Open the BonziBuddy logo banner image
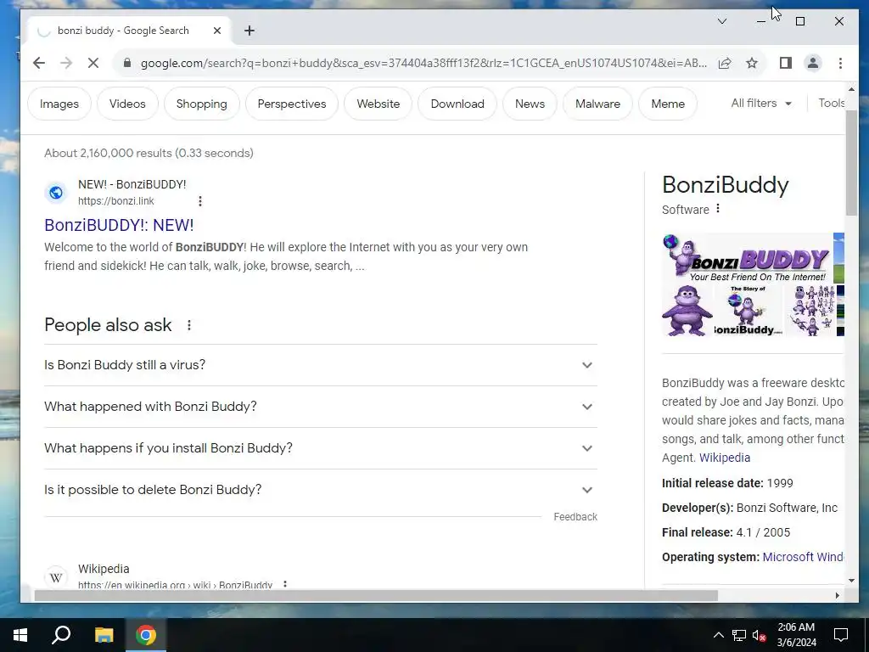This screenshot has height=652, width=869. 748,258
